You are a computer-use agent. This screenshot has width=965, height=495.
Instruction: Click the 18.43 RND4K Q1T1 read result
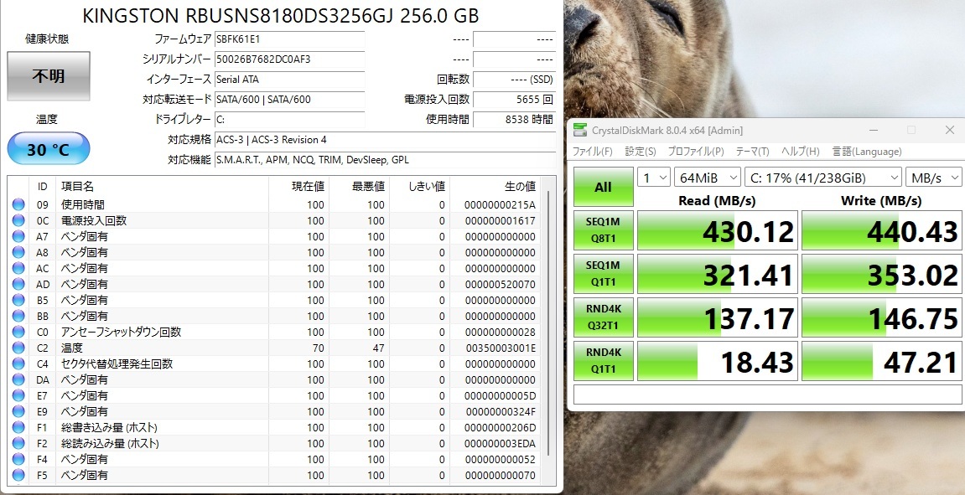[x=718, y=362]
